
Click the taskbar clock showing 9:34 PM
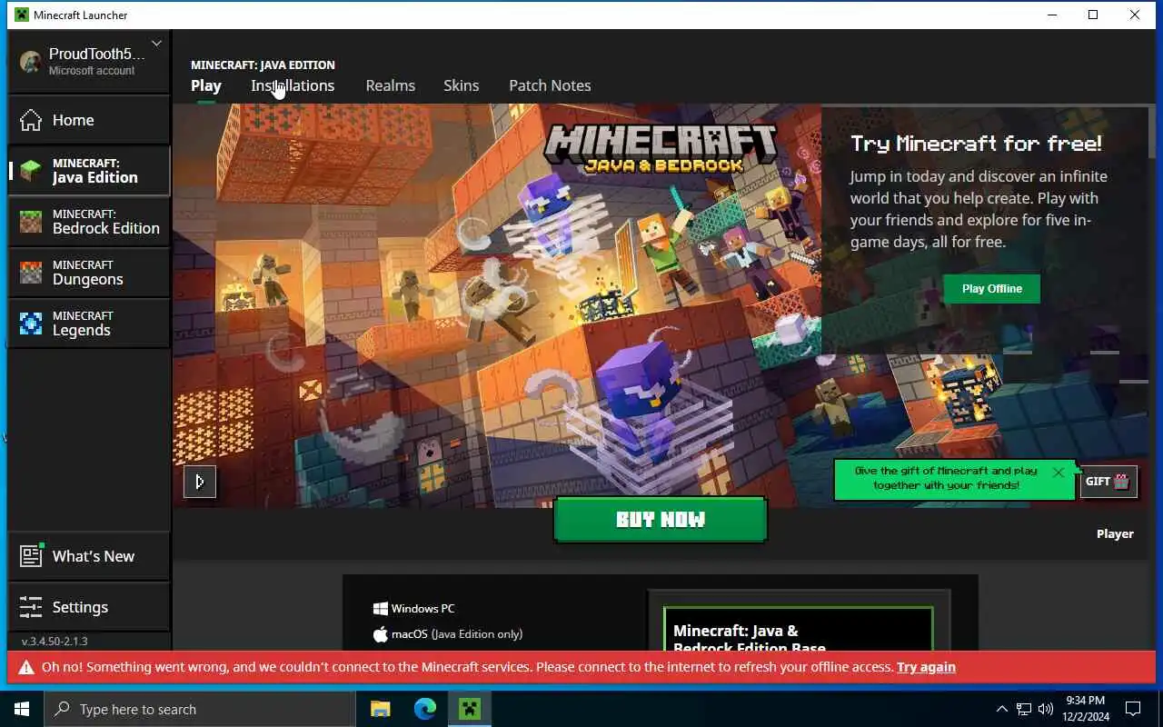[x=1086, y=709]
